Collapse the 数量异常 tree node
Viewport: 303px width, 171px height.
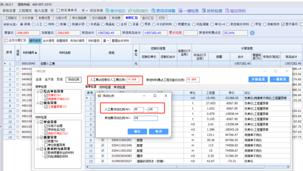coord(38,137)
